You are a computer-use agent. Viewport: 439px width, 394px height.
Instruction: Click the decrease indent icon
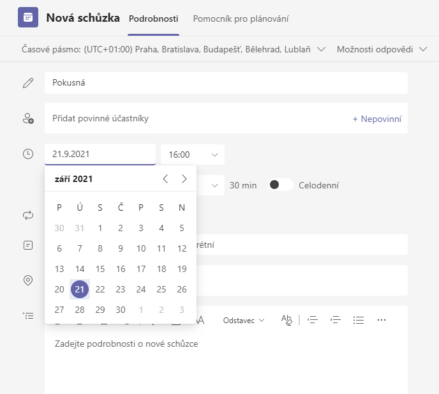(x=312, y=320)
